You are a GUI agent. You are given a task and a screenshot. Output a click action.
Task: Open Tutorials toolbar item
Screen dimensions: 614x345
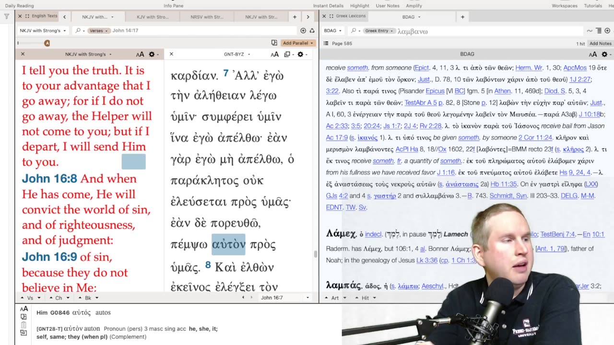pos(593,6)
